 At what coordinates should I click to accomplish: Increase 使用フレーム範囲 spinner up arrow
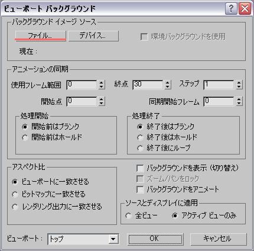102,82
